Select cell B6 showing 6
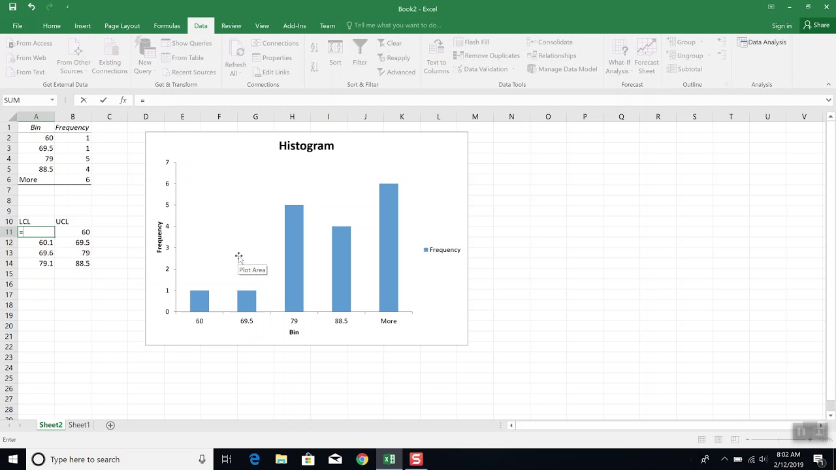 pos(72,180)
